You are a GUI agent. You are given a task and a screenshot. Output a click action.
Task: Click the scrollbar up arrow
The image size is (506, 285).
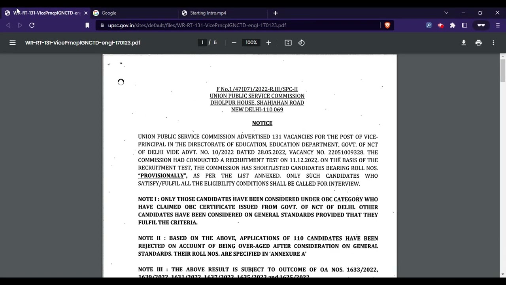[x=502, y=57]
